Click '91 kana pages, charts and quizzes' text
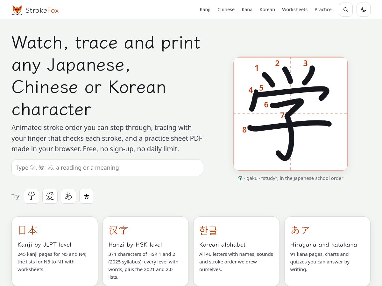 coord(320,262)
